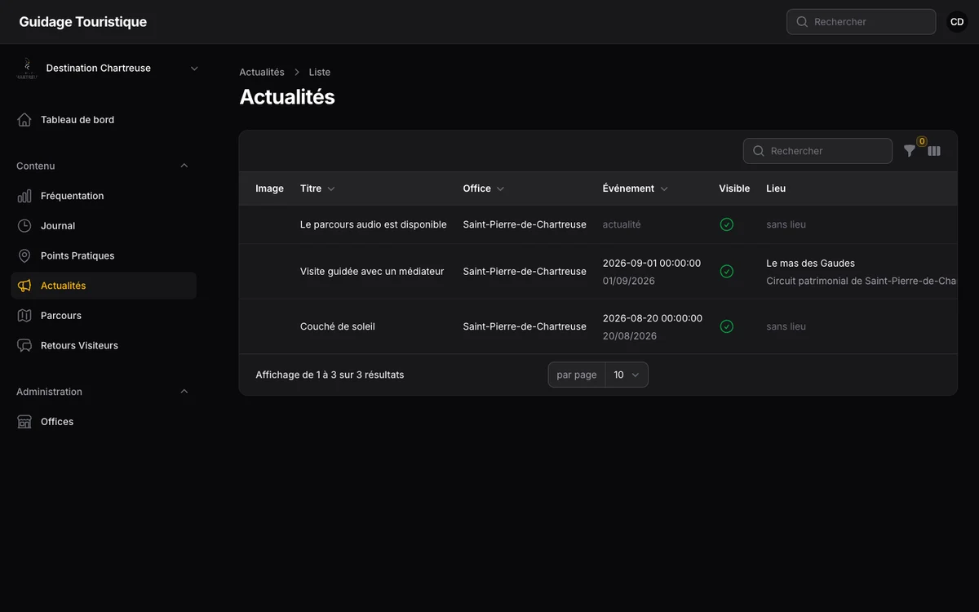979x612 pixels.
Task: Collapse the Administration sidebar group
Action: click(184, 392)
